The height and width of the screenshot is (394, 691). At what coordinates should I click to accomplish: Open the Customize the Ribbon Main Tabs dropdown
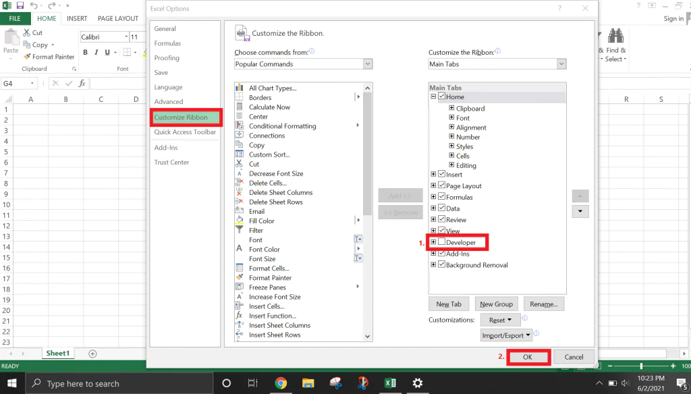[497, 64]
